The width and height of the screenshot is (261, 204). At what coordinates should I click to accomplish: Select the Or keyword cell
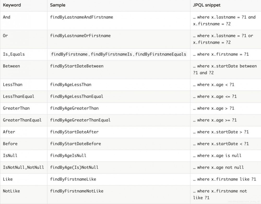coord(5,36)
